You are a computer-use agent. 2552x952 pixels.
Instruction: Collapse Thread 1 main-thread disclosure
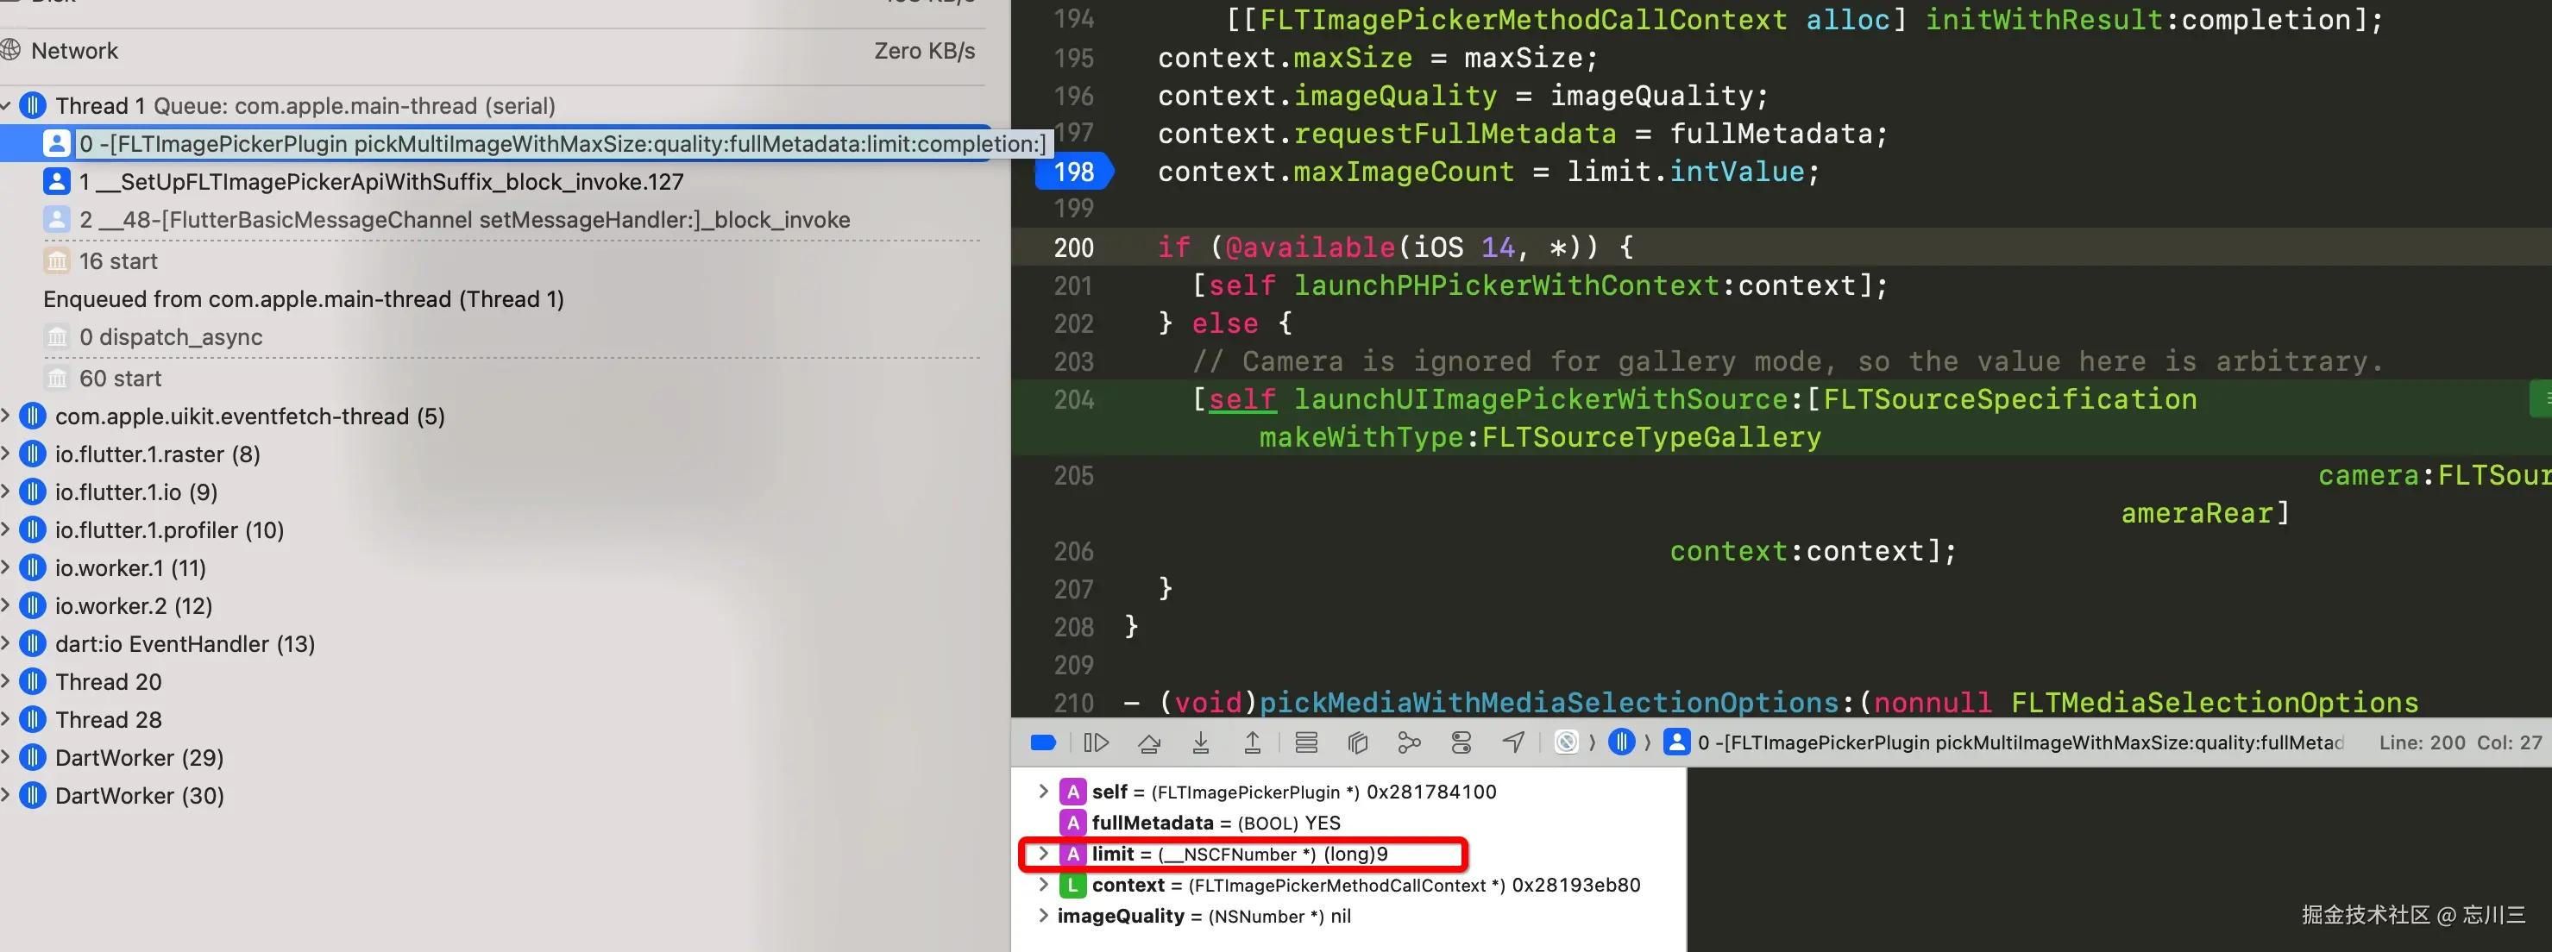point(6,105)
